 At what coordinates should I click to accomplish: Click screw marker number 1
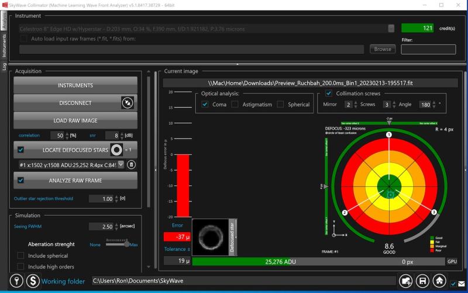click(388, 135)
